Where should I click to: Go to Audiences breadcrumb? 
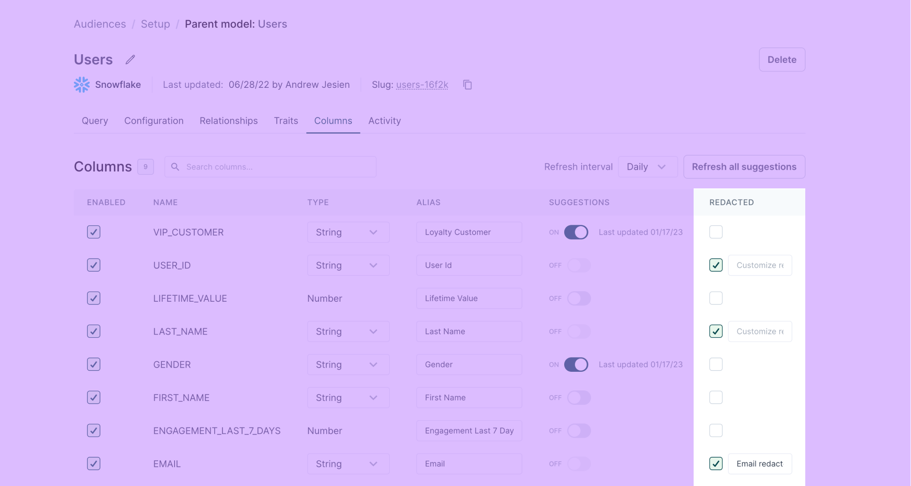tap(100, 24)
